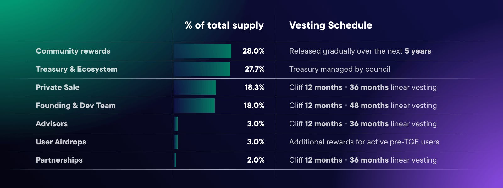Click the Advisors row label

pyautogui.click(x=52, y=124)
